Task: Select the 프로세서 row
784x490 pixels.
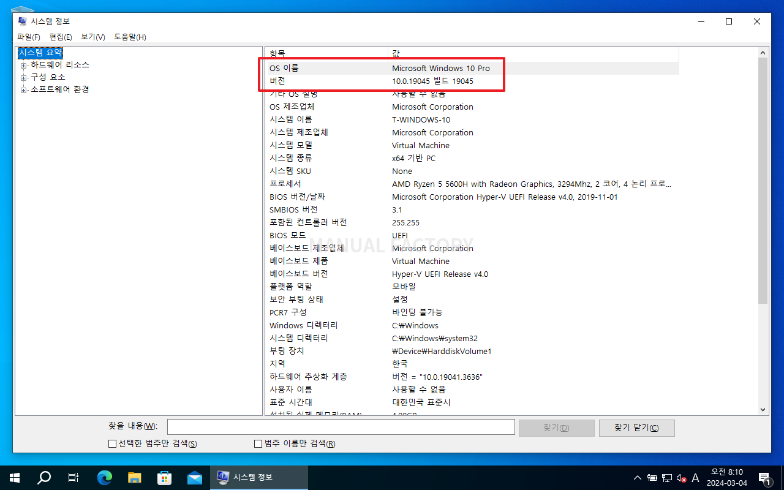Action: pos(472,184)
